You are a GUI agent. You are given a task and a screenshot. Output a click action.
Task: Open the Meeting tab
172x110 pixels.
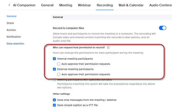pyautogui.click(x=66, y=5)
